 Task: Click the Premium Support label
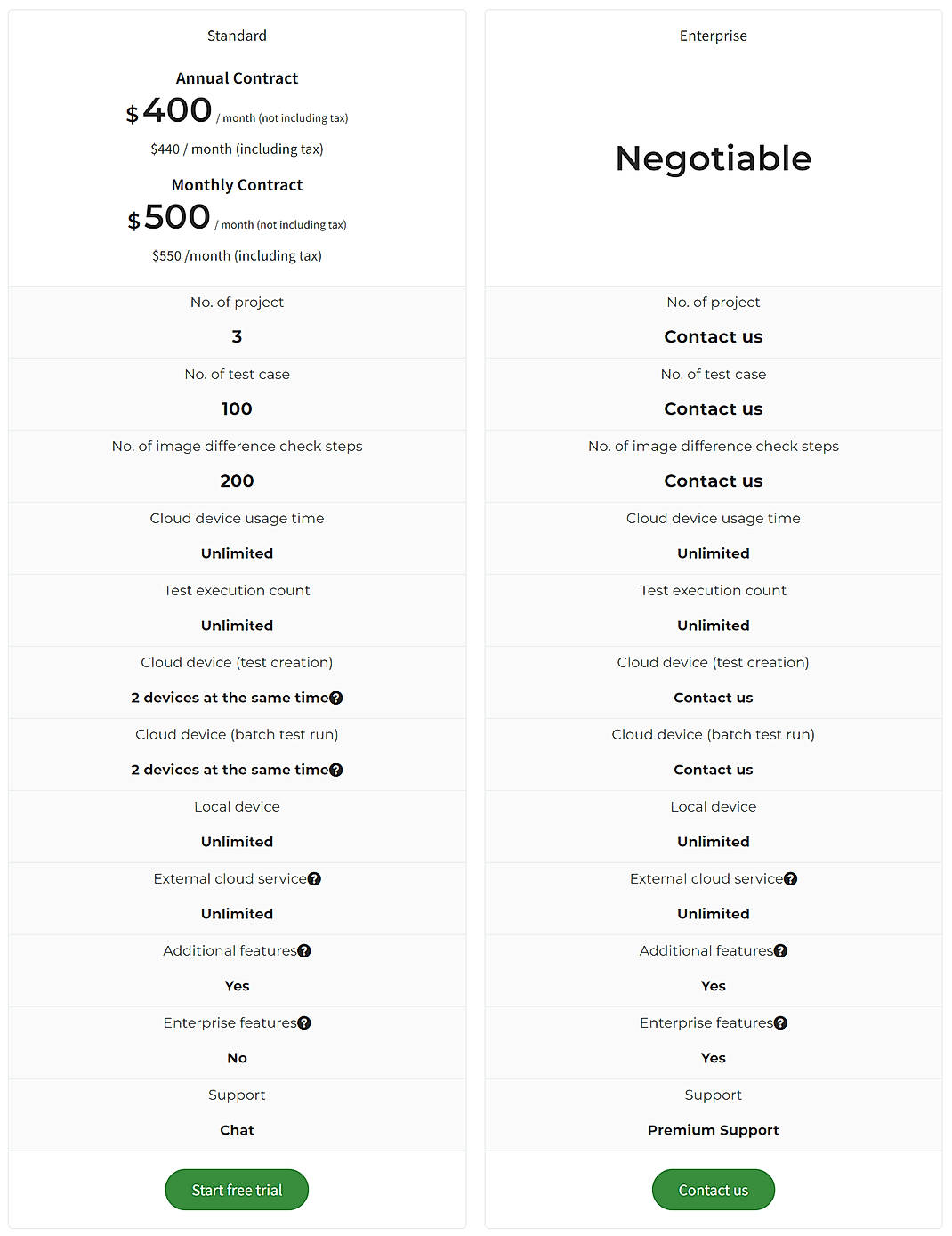713,1129
